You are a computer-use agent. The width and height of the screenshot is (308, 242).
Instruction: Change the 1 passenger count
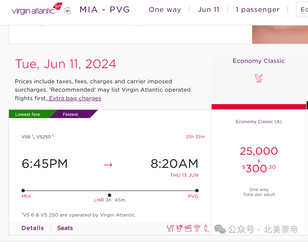click(258, 9)
